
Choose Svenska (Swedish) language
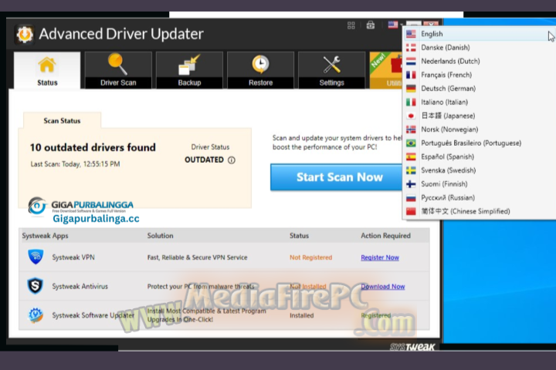click(x=479, y=170)
